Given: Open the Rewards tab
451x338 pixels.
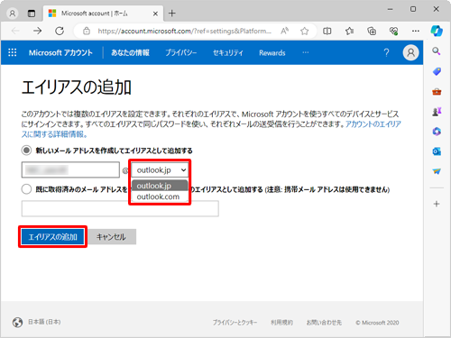Looking at the screenshot, I should [272, 53].
